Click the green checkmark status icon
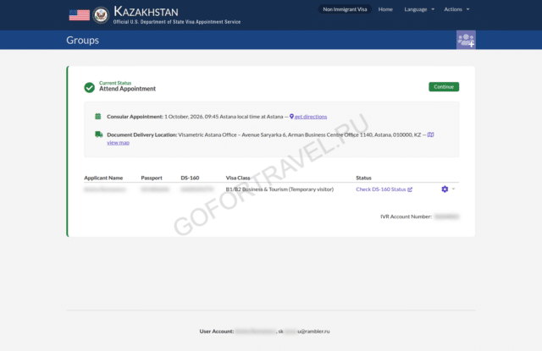The height and width of the screenshot is (351, 542). pyautogui.click(x=90, y=87)
